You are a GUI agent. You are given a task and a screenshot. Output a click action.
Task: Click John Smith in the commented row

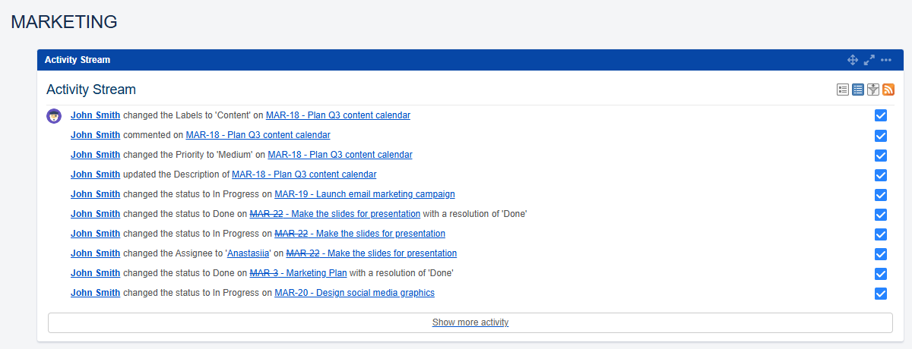[x=95, y=135]
